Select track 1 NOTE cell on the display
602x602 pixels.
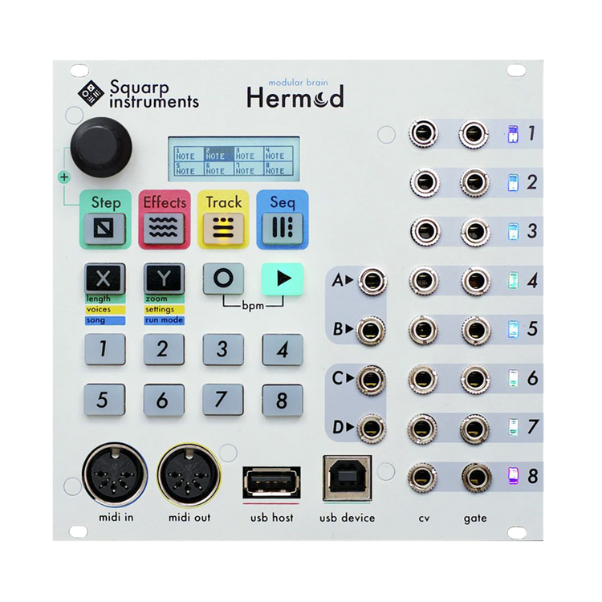coord(189,153)
